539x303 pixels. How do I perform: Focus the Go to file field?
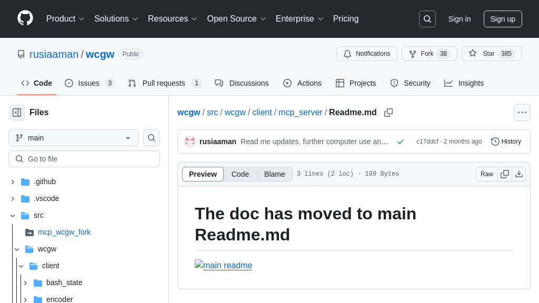[x=84, y=159]
